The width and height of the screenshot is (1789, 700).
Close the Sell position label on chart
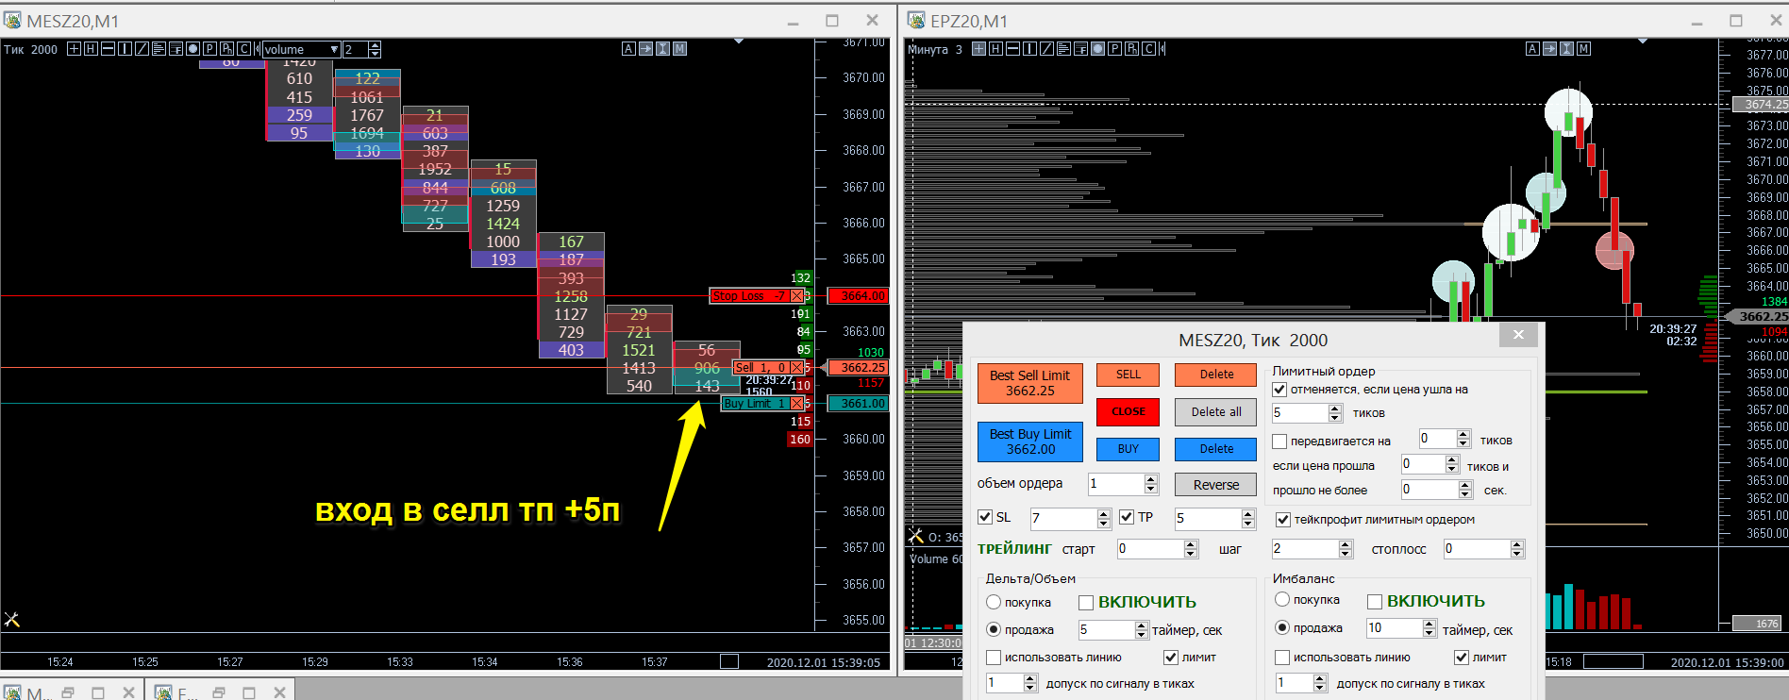[x=796, y=368]
